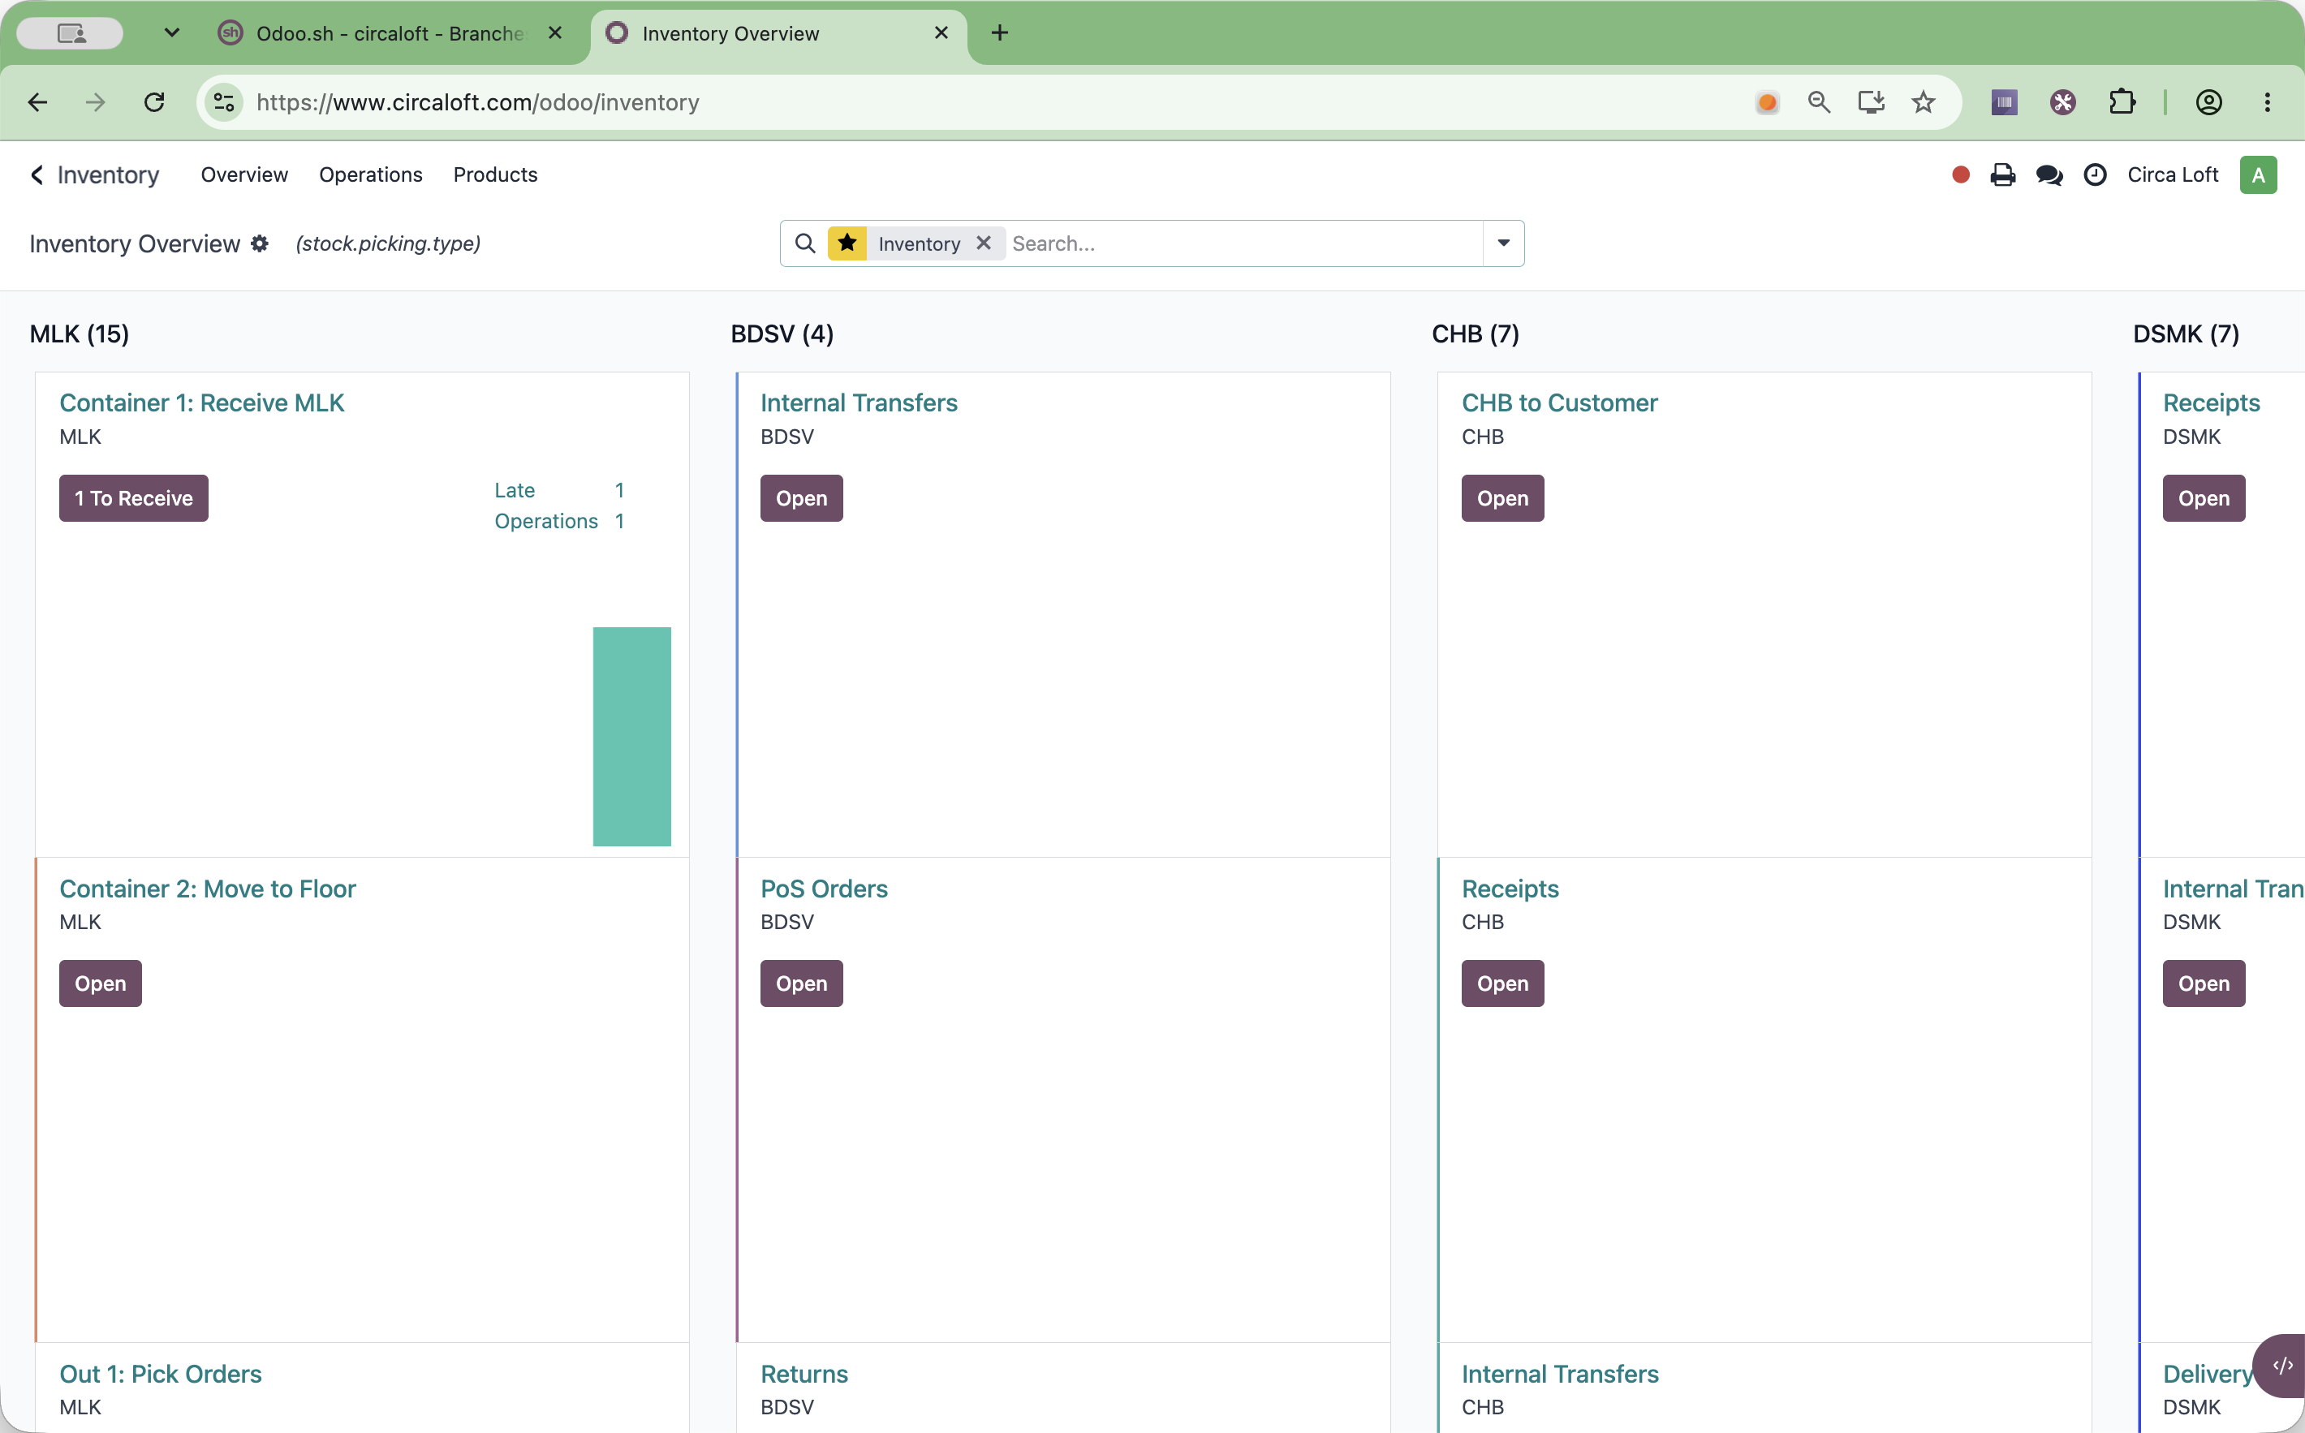Click Open on PoS Orders card
This screenshot has height=1433, width=2305.
pyautogui.click(x=802, y=983)
